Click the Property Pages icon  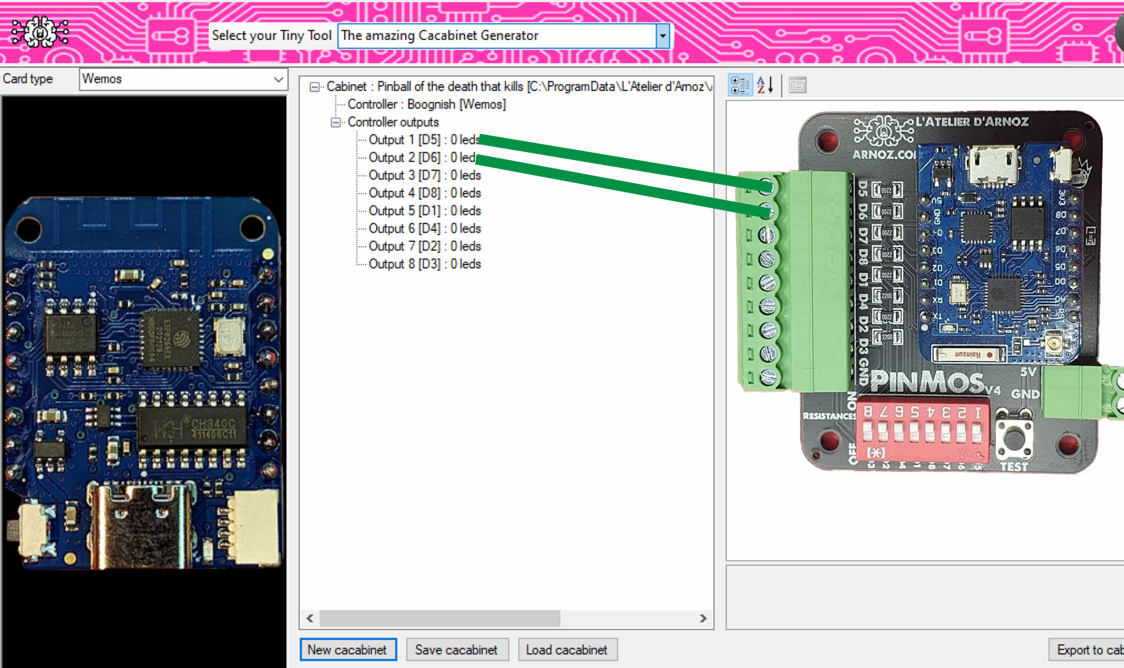[797, 85]
